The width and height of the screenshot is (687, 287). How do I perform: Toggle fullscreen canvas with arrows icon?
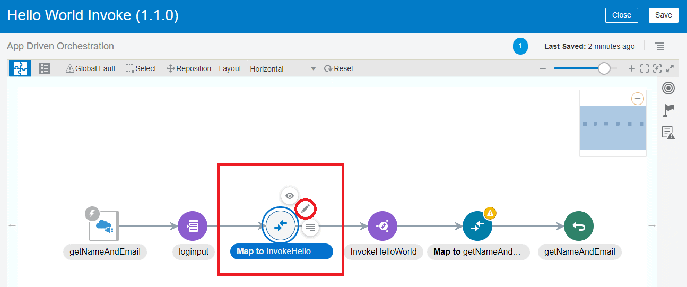[x=670, y=68]
